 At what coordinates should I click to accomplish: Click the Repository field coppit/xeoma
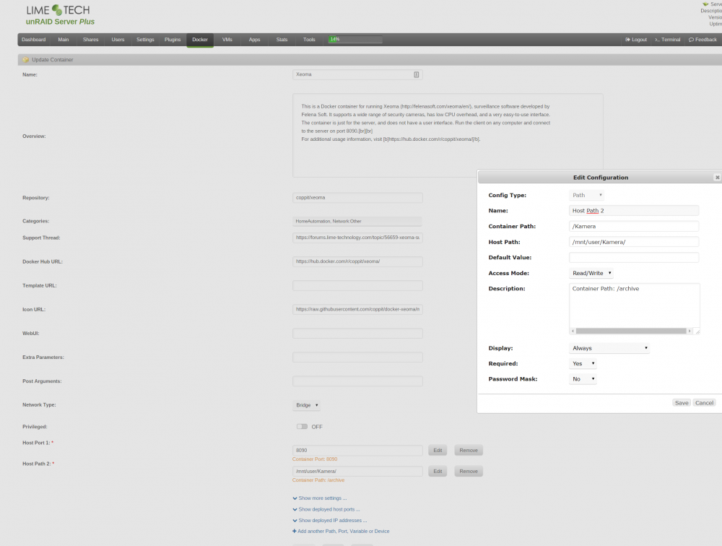click(357, 198)
